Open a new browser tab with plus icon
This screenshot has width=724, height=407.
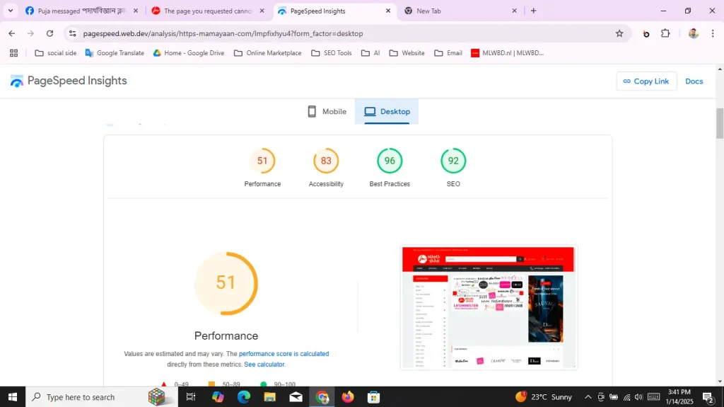click(x=533, y=11)
